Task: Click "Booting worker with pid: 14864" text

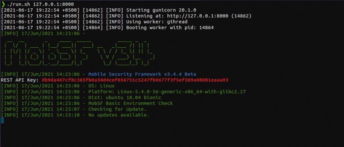Action: (170, 28)
